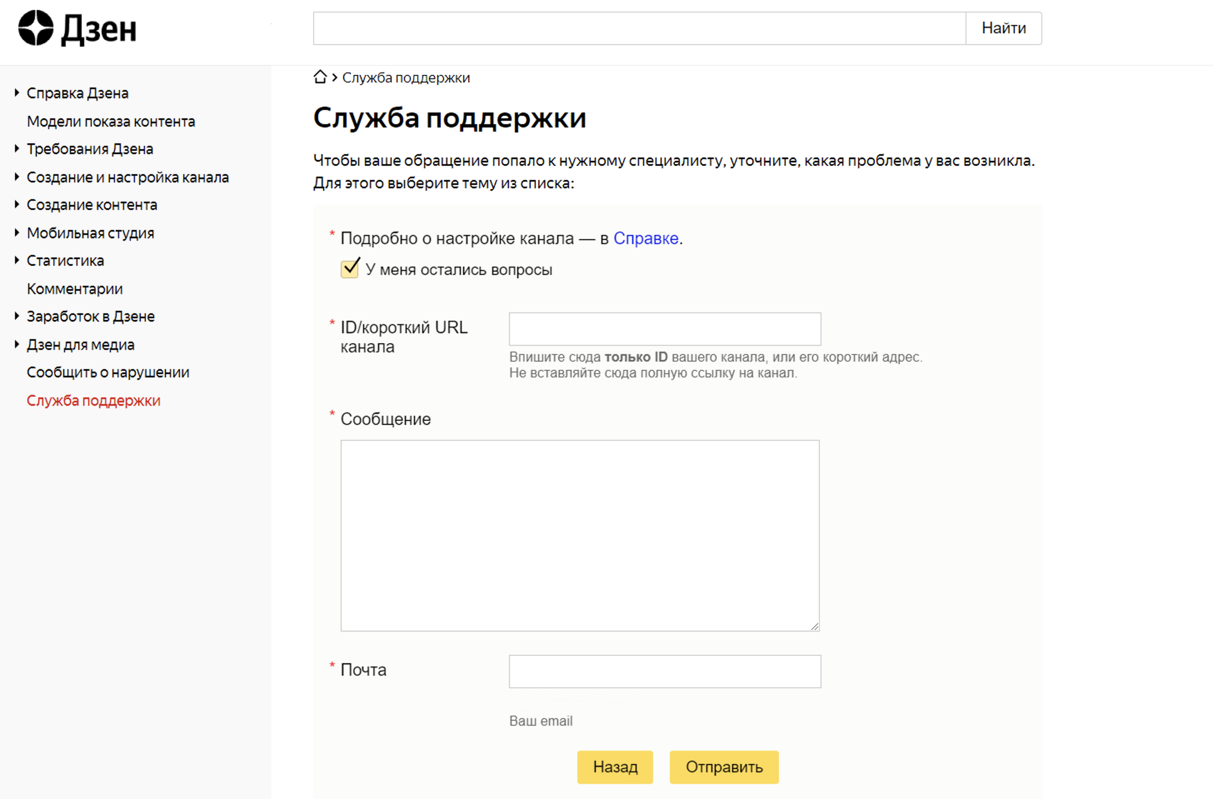Open Справка Дзена menu item
Screen dimensions: 1213x799
[77, 93]
